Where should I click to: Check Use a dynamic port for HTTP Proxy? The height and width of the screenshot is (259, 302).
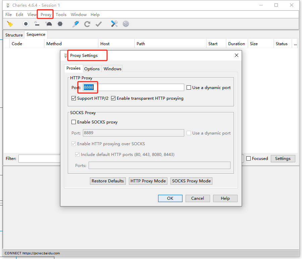(189, 88)
